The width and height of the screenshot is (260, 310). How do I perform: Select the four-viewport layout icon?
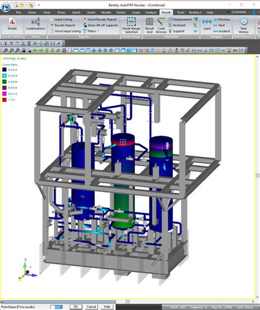click(88, 50)
